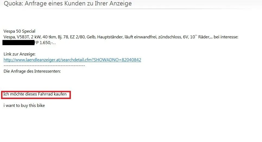Viewport: 262px width, 142px height.
Task: Click the "FP 1.650,-" price text
Action: [44, 43]
